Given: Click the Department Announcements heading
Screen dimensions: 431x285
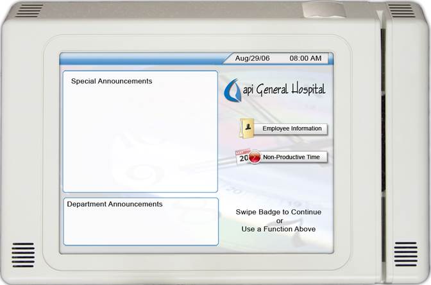Looking at the screenshot, I should click(x=115, y=204).
